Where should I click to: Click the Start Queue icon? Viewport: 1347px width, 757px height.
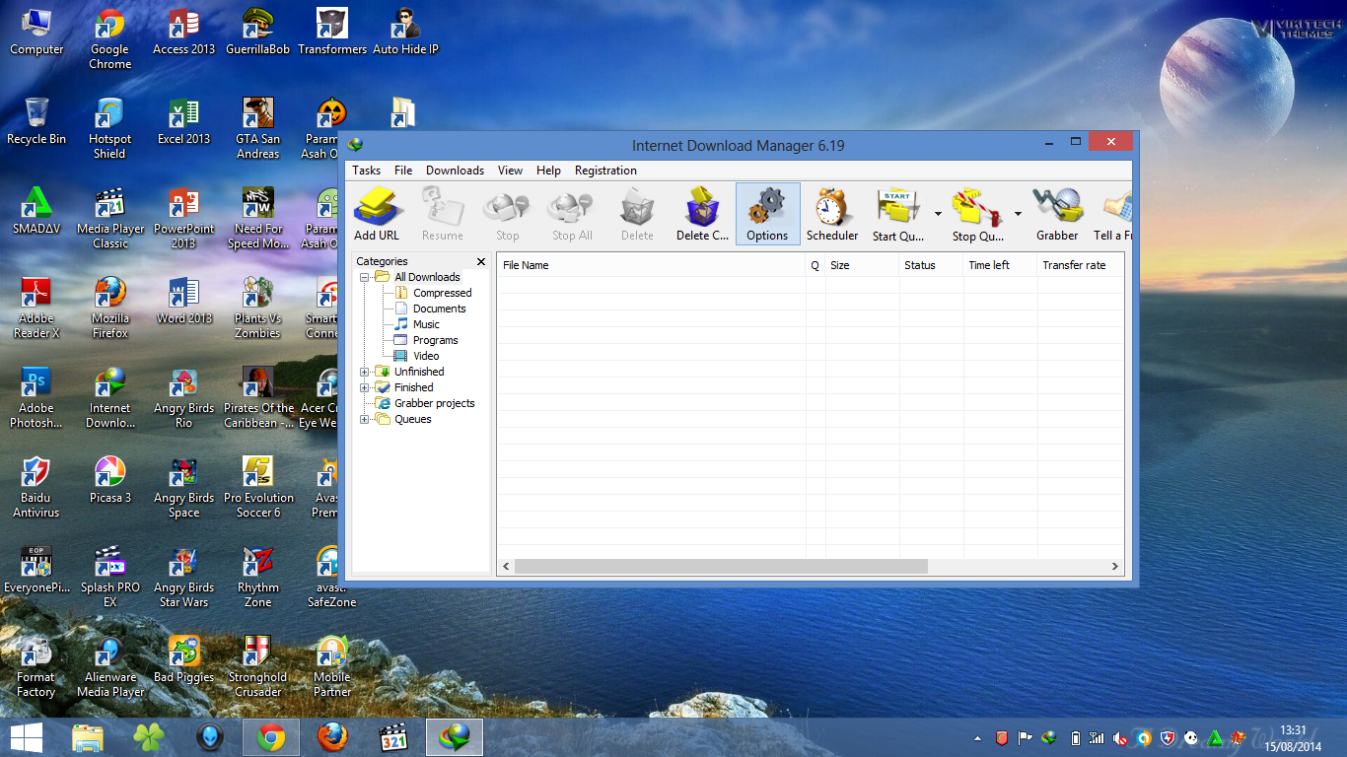pos(897,213)
